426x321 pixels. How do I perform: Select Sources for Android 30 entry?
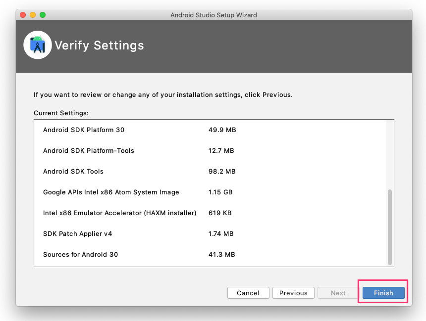210,254
